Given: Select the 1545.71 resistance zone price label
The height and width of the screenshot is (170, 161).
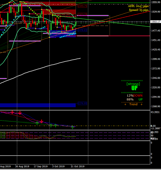Looking at the screenshot, I should point(82,6).
